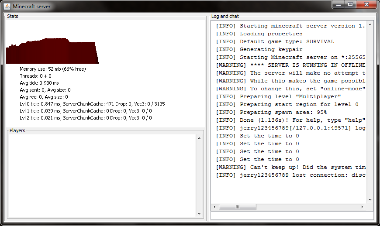Maximize the Minecraft server window
The width and height of the screenshot is (380, 226).
350,5
